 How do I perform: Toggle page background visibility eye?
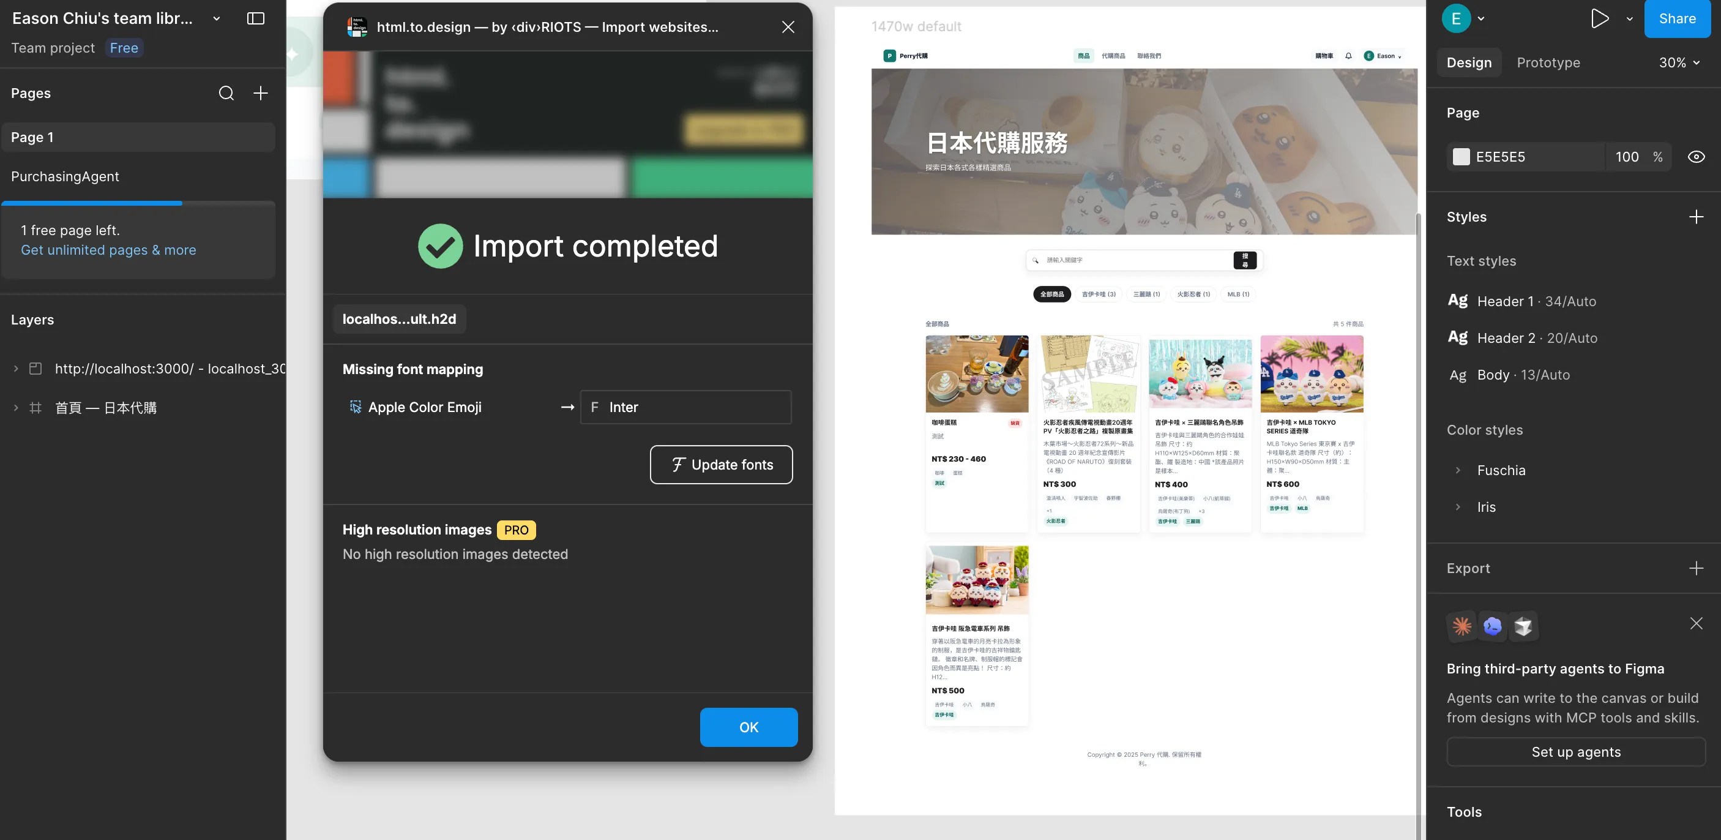(1696, 157)
